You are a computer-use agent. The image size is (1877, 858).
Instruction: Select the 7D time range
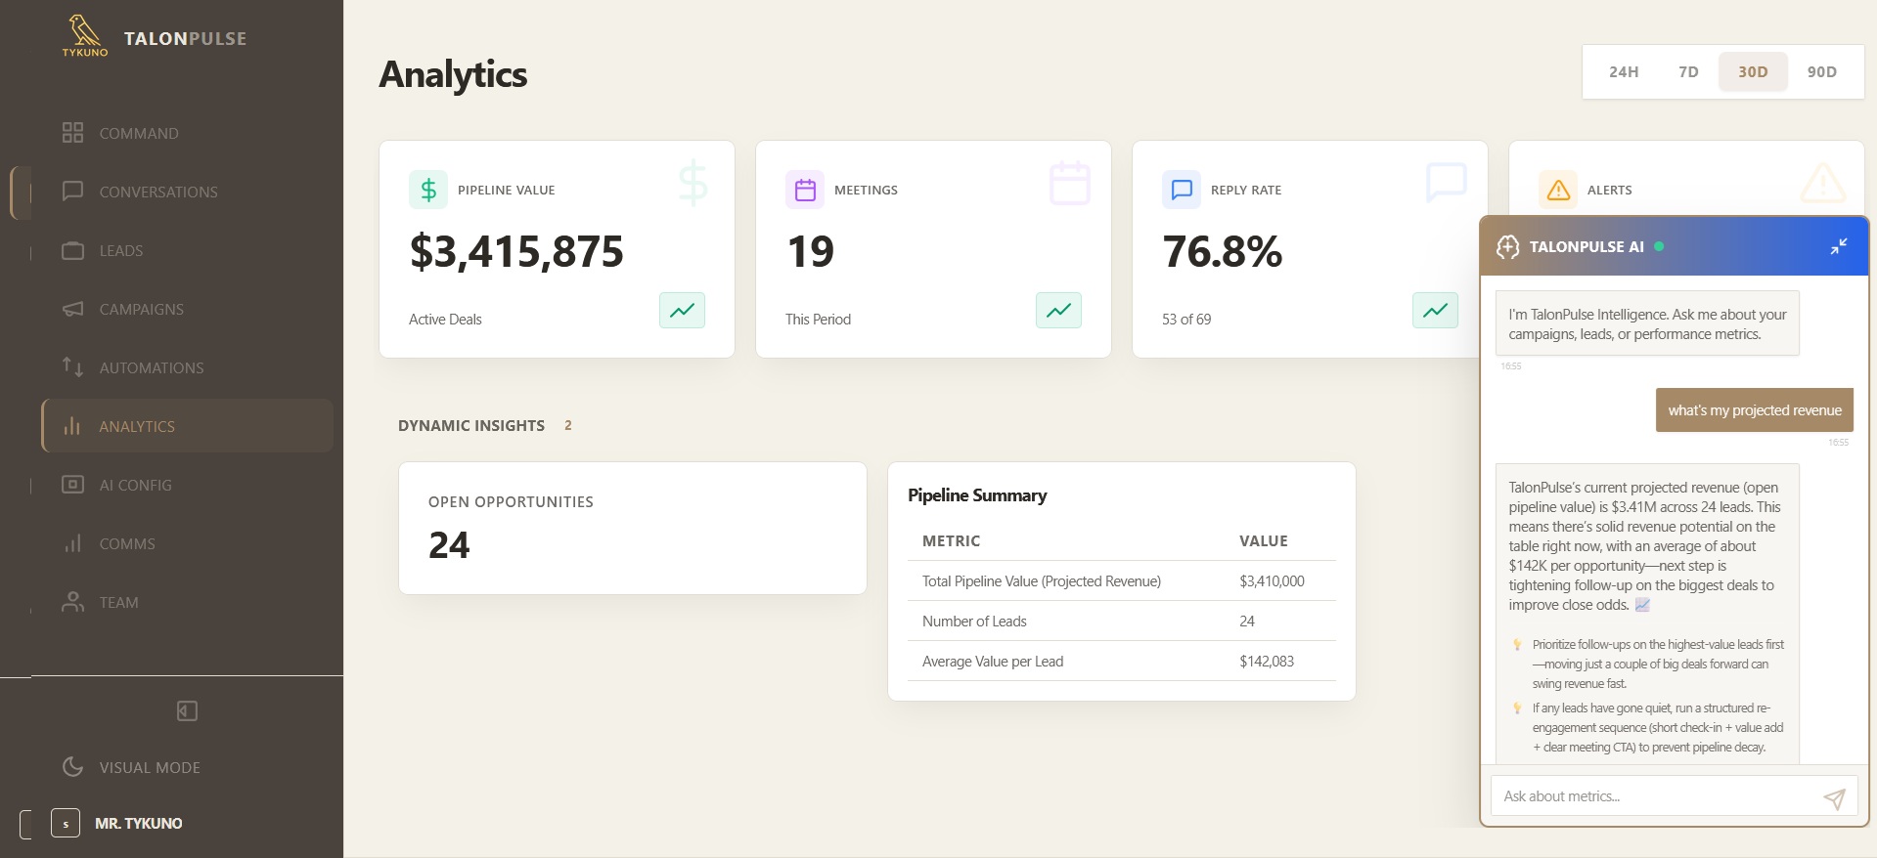[x=1688, y=71]
